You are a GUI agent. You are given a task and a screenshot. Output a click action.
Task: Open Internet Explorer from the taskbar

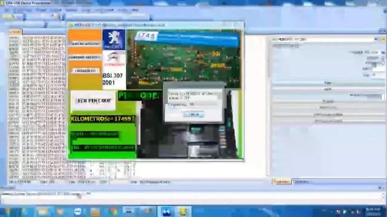pos(25,212)
